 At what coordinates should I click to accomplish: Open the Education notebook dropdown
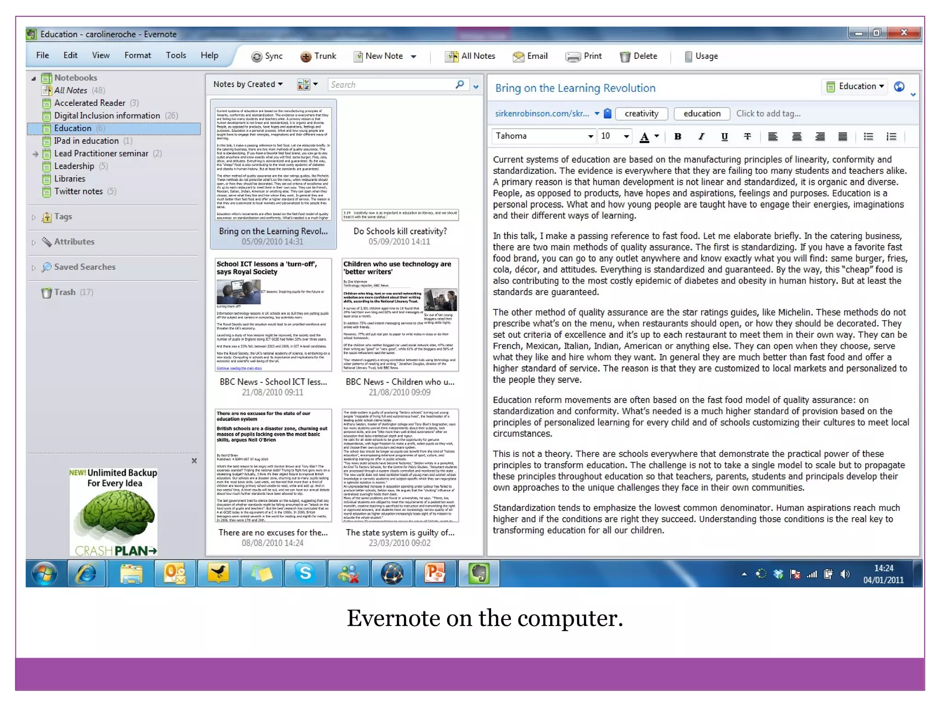(855, 86)
